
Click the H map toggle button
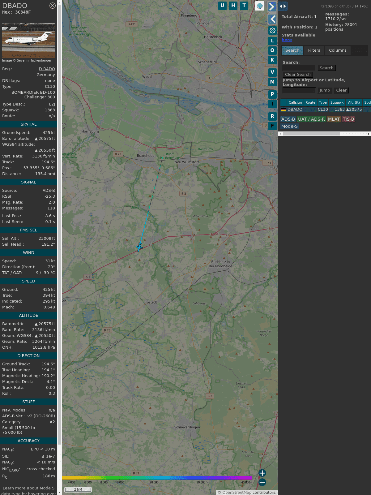click(x=233, y=6)
